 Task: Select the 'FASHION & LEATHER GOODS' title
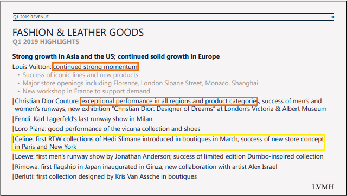point(78,33)
